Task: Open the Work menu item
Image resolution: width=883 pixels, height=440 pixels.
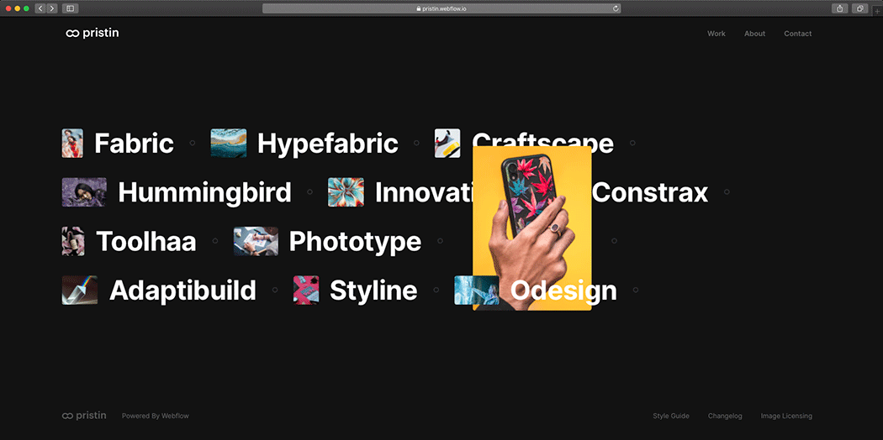Action: pos(716,34)
